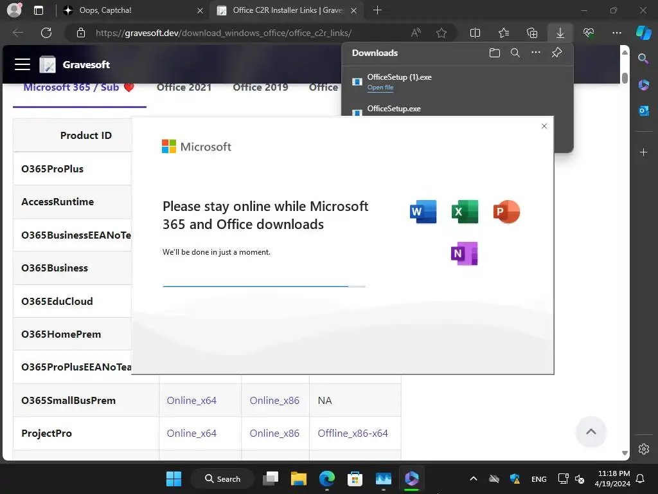
Task: Toggle split screen view
Action: point(475,33)
